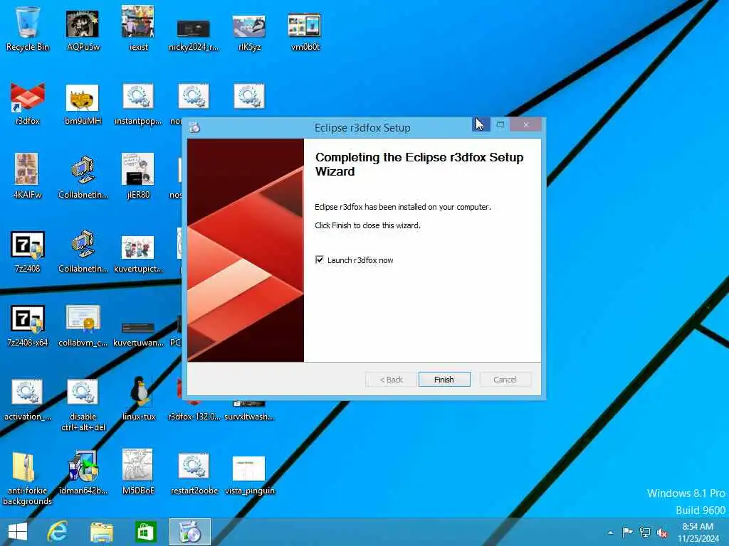Click the setup window title icon
Image resolution: width=729 pixels, height=546 pixels.
point(195,127)
